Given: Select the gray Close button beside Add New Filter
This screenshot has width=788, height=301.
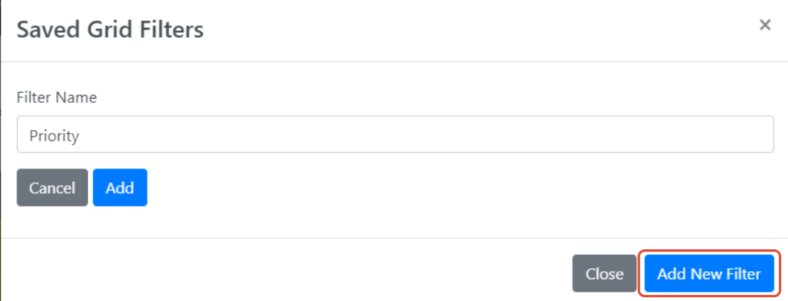Looking at the screenshot, I should 604,274.
